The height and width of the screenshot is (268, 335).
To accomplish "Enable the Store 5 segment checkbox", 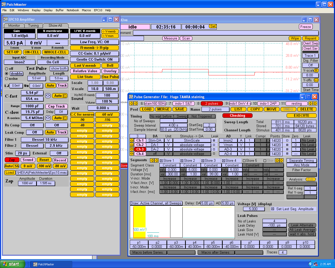I will (x=244, y=161).
